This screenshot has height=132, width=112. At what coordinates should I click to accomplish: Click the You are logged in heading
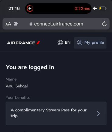(x=30, y=67)
